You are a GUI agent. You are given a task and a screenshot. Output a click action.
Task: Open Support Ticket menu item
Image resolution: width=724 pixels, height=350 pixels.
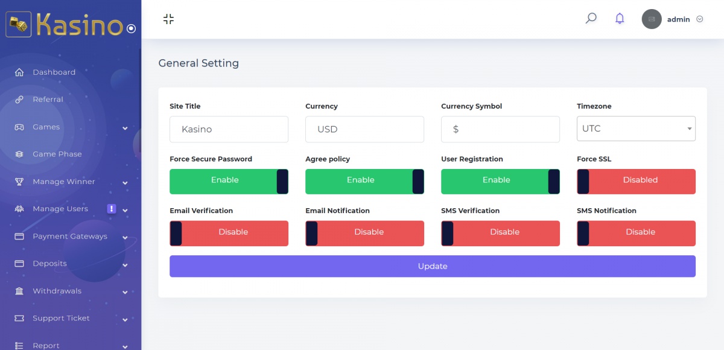coord(61,319)
